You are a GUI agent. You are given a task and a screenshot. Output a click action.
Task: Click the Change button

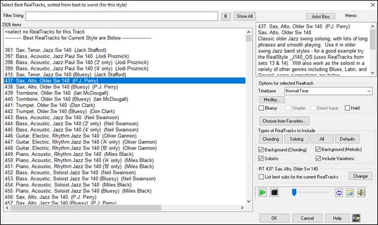click(x=360, y=176)
